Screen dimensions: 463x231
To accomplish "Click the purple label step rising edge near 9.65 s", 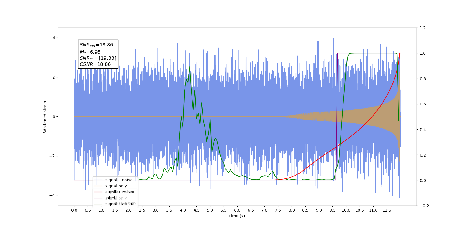I will [x=337, y=117].
